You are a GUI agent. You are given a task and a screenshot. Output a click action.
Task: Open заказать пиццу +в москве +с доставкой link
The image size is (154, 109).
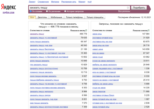(48, 84)
